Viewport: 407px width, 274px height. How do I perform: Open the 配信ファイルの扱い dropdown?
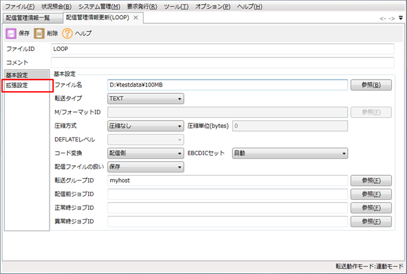point(145,167)
